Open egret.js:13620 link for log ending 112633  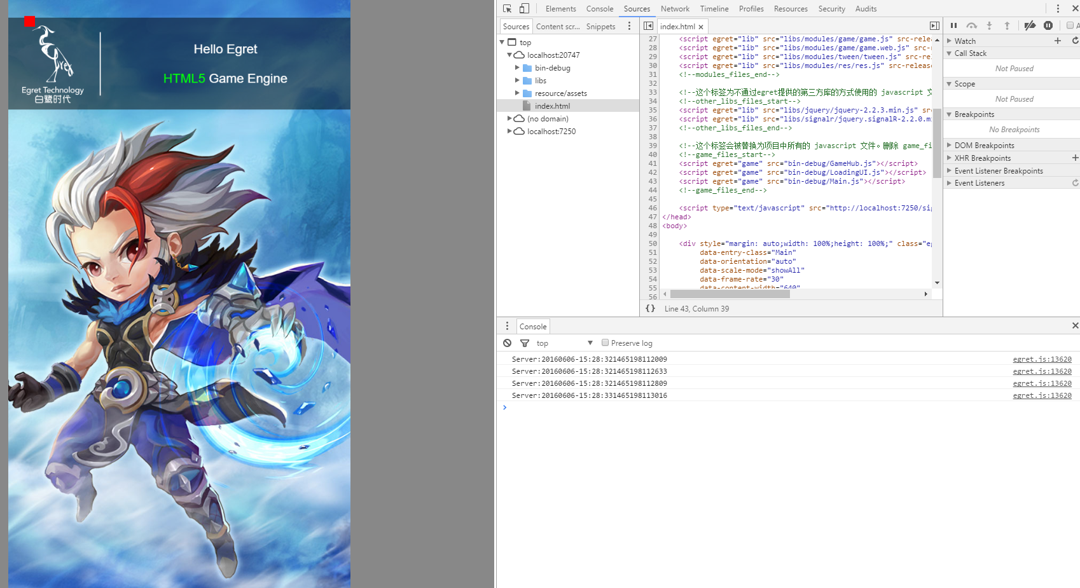[1042, 371]
